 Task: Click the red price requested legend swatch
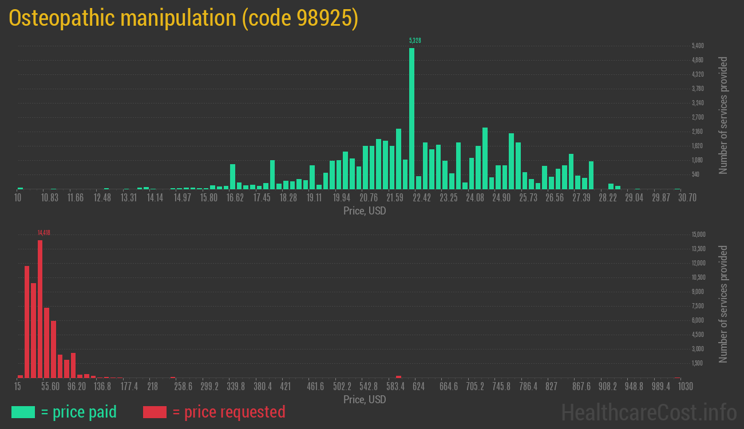point(155,412)
